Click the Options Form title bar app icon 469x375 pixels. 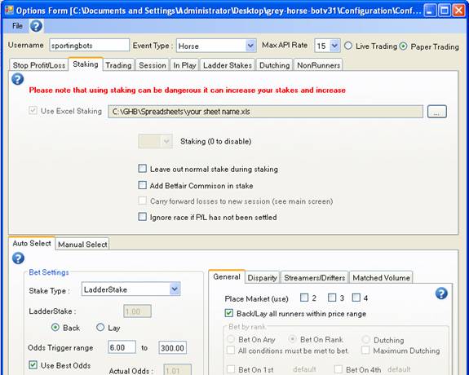(x=9, y=11)
